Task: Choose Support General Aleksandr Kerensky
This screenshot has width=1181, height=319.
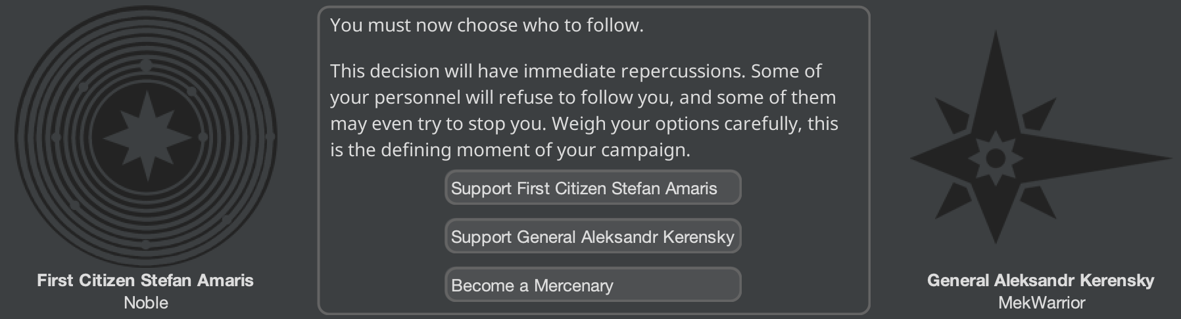Action: tap(593, 236)
